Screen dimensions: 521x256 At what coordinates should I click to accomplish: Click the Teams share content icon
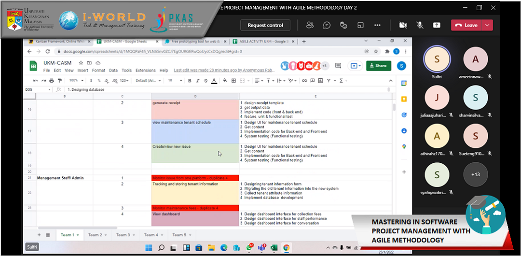437,25
